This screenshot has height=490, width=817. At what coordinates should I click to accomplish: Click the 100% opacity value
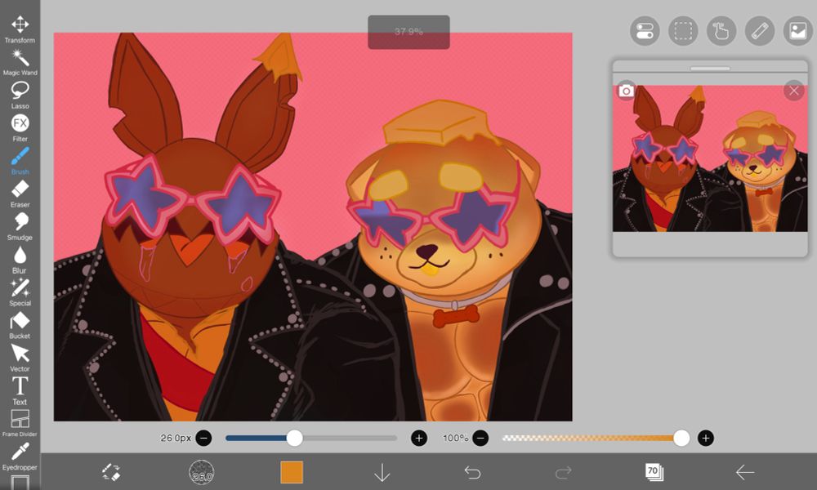455,438
